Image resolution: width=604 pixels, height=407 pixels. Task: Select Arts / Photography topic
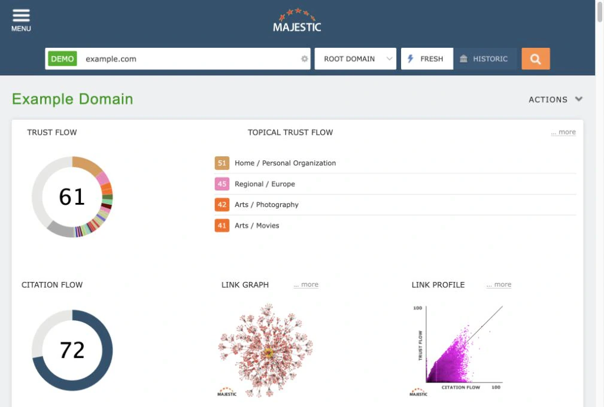tap(266, 205)
